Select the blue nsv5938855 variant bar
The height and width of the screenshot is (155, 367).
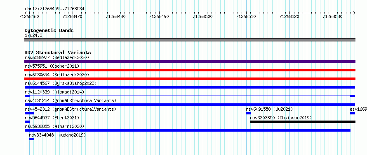click(188, 130)
